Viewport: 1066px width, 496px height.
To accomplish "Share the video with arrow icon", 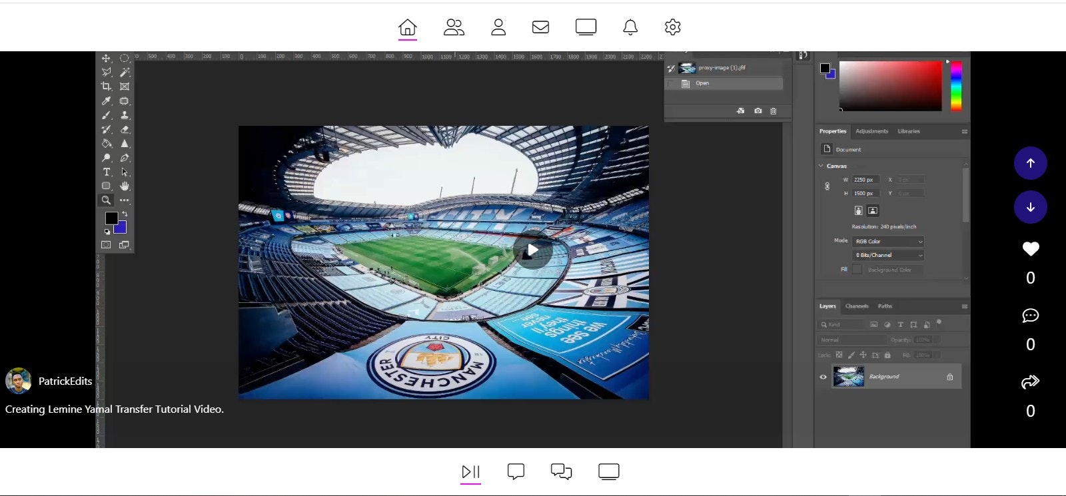I will coord(1031,381).
